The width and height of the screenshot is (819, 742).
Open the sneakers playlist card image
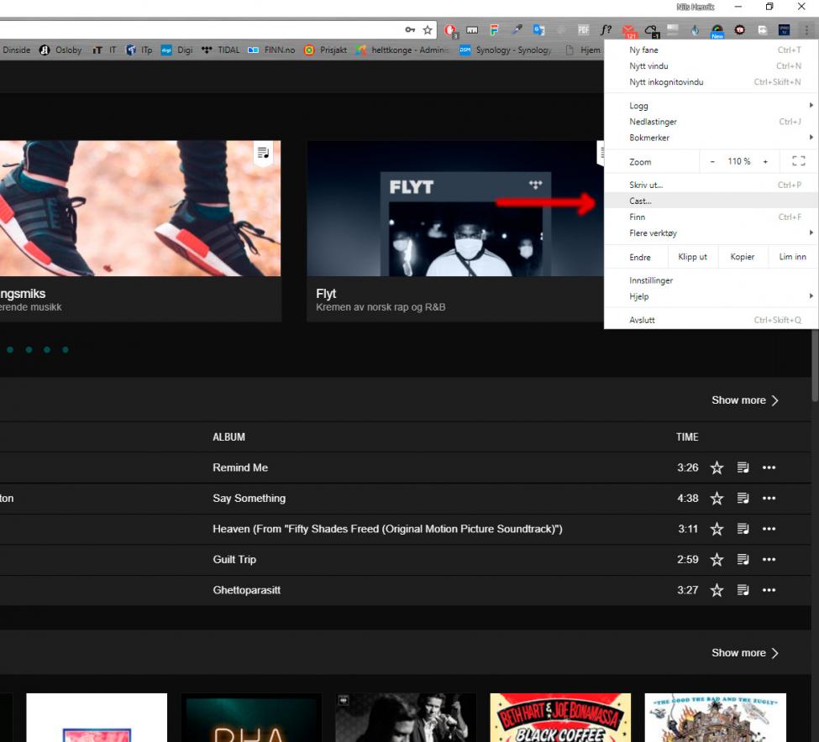pyautogui.click(x=140, y=208)
